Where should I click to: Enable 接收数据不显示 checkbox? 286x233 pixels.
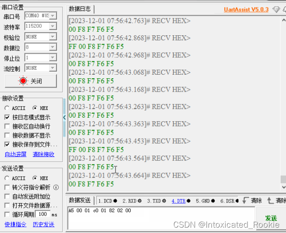(7, 135)
